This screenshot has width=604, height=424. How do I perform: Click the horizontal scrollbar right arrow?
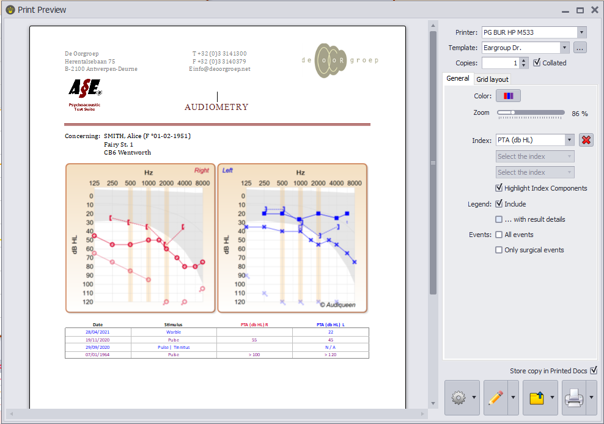tap(422, 414)
